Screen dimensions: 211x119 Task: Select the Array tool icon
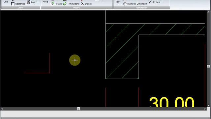coord(29,2)
